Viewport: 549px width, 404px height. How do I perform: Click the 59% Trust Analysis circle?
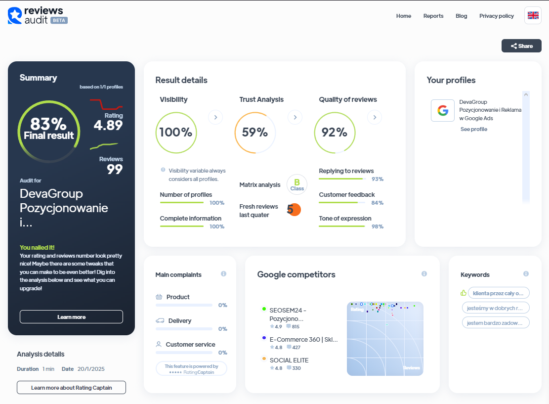coord(255,133)
